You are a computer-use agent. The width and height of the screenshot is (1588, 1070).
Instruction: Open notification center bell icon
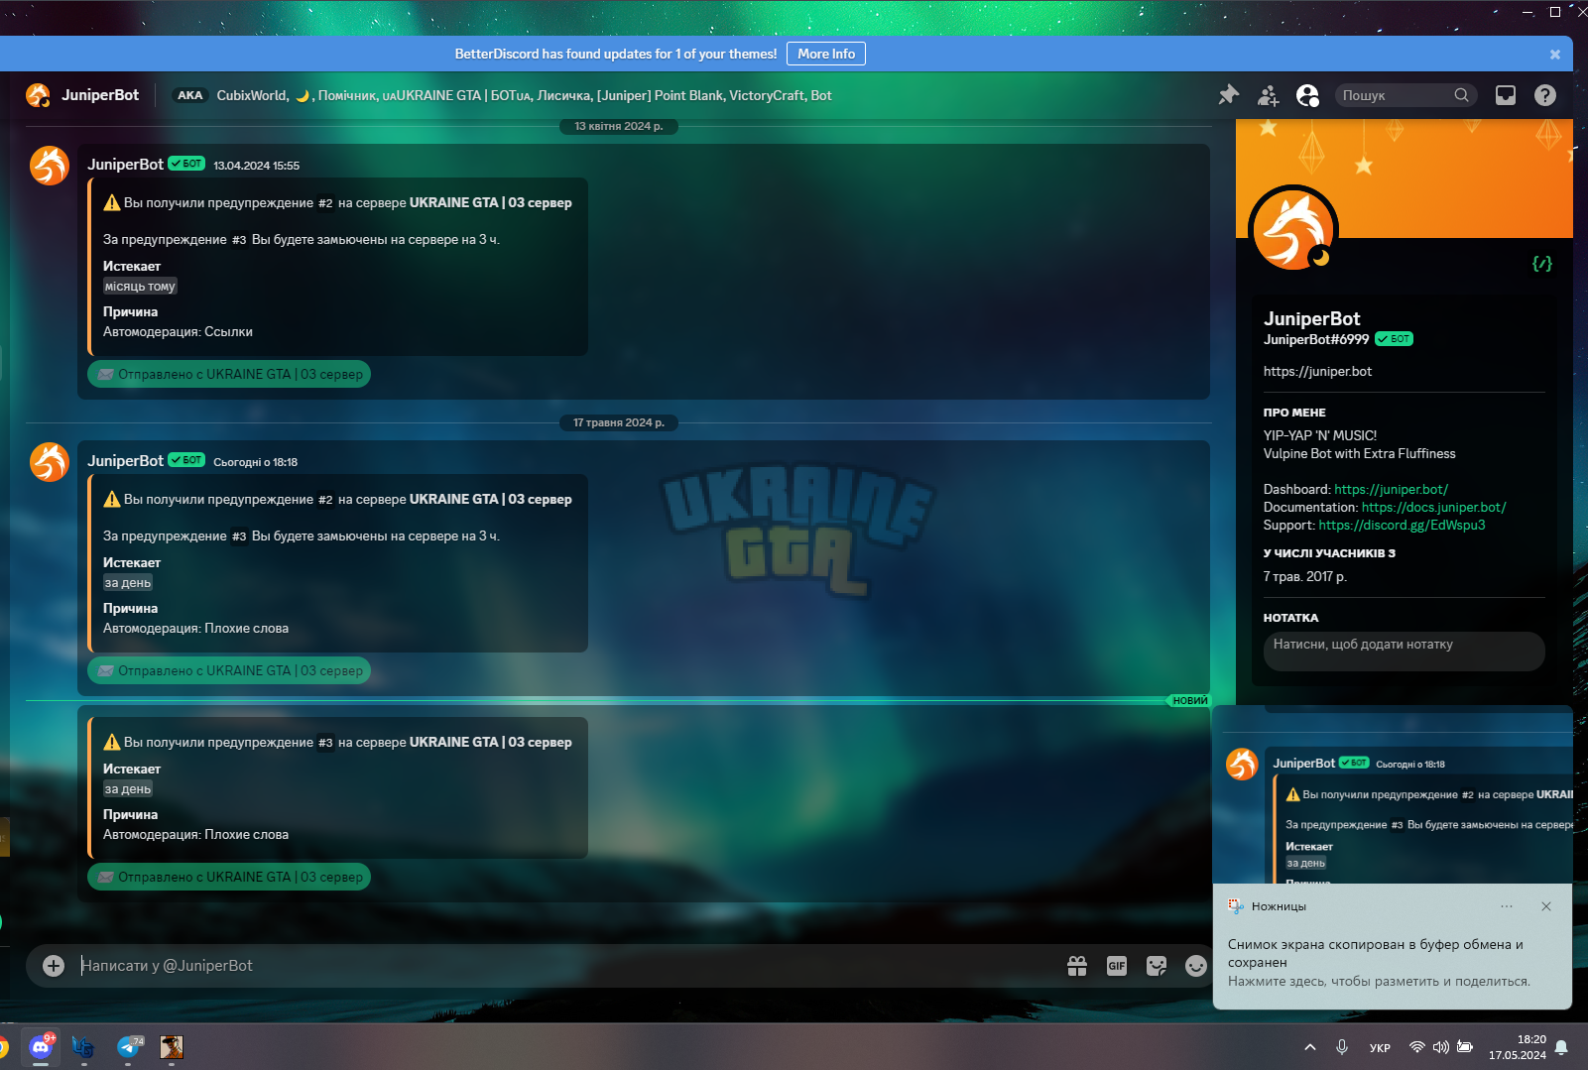coord(1561,1047)
